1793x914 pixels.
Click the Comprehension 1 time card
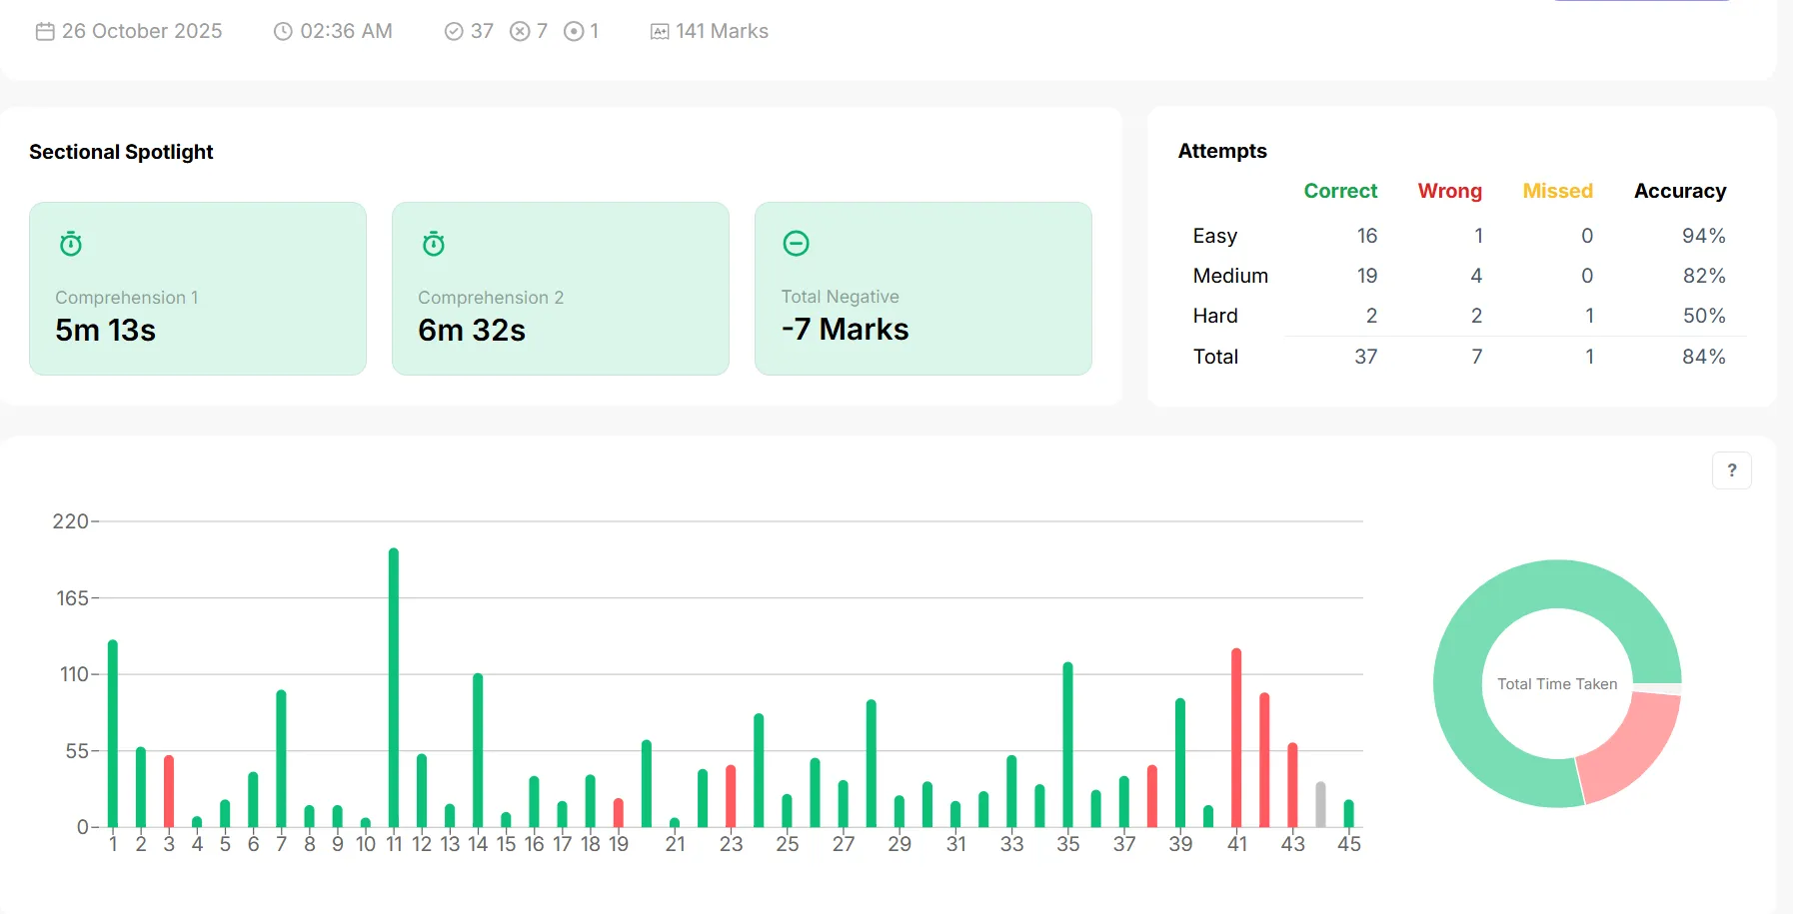click(x=198, y=289)
